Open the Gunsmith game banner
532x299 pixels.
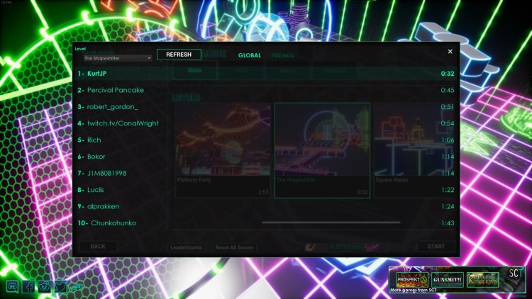tap(447, 279)
